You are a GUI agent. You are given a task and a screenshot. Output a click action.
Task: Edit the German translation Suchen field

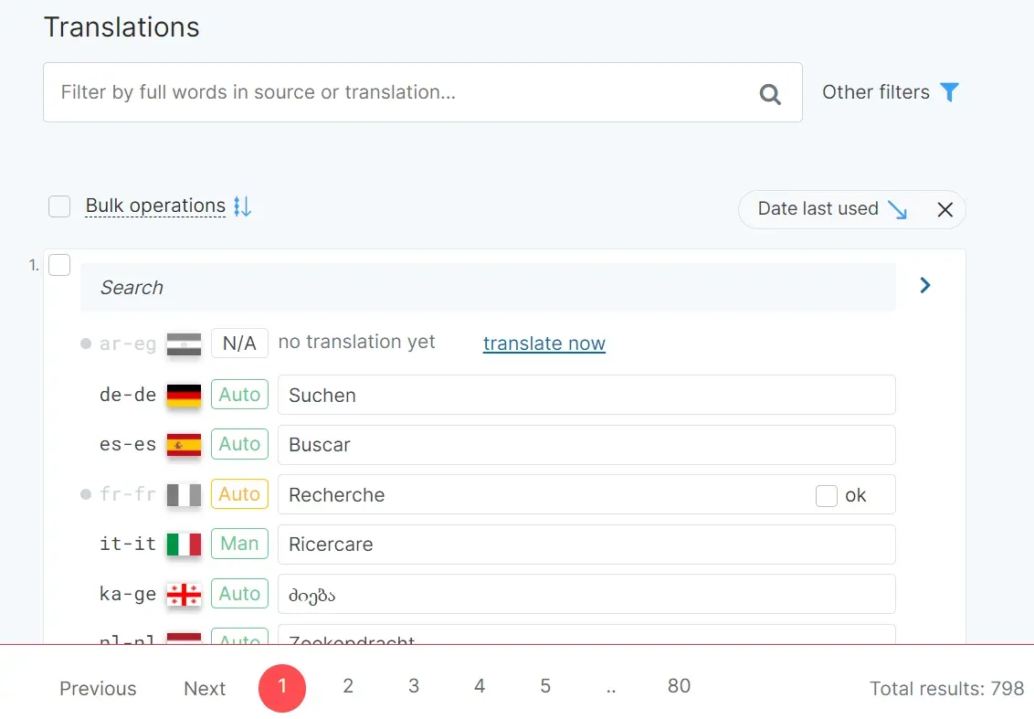(585, 396)
